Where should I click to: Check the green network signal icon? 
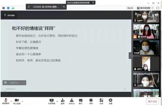tap(13, 8)
